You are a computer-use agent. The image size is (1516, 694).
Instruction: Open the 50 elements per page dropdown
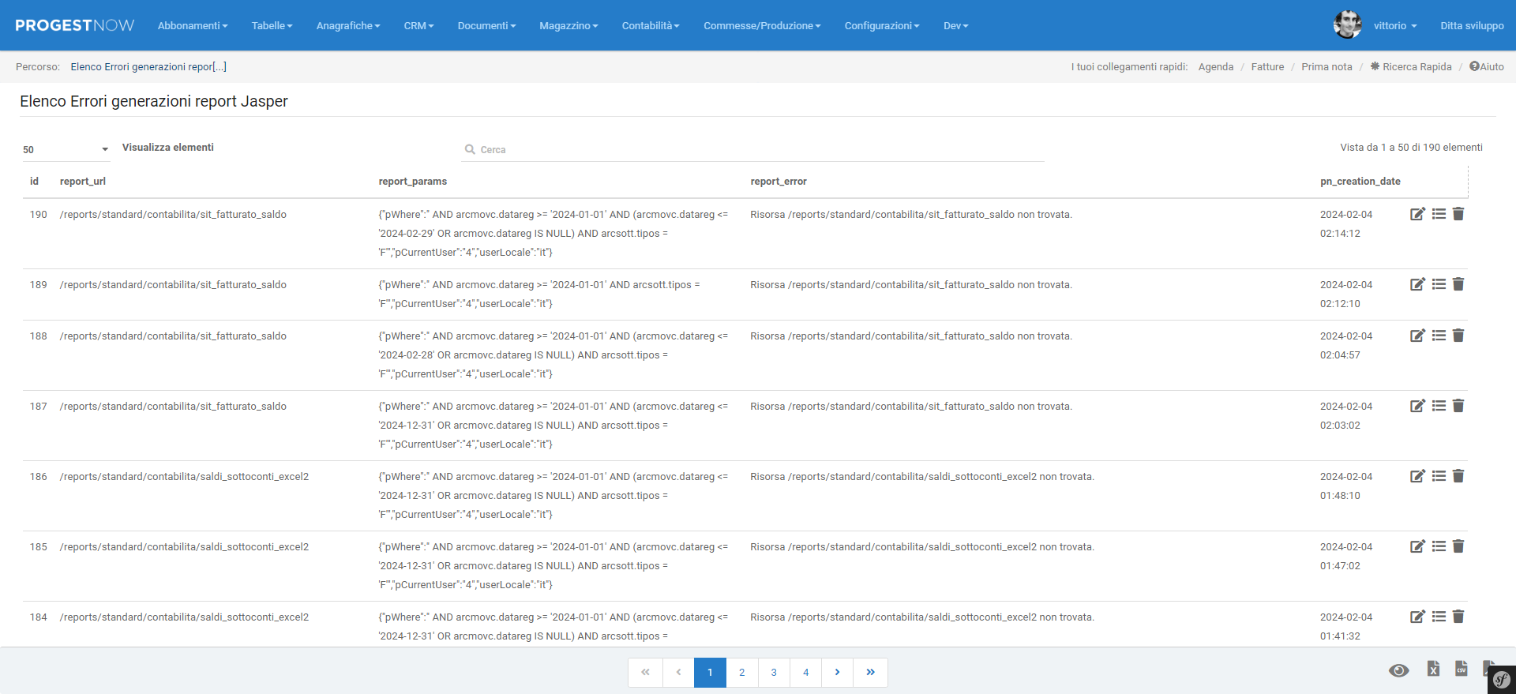coord(66,149)
